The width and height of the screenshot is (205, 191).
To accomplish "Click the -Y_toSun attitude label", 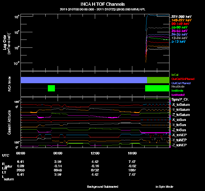I will (178, 125).
